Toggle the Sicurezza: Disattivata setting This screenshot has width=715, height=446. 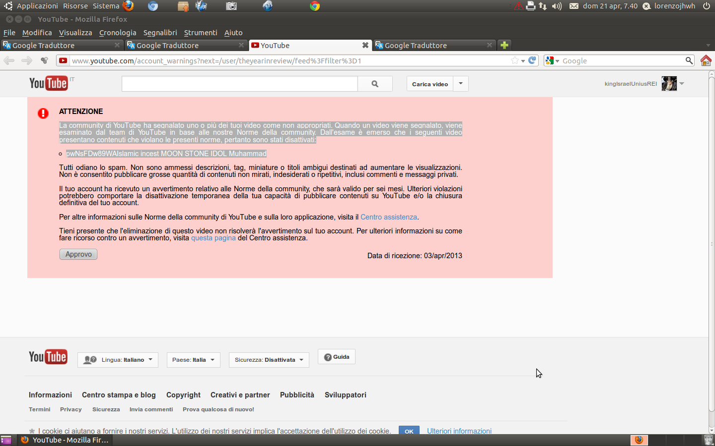pyautogui.click(x=269, y=360)
